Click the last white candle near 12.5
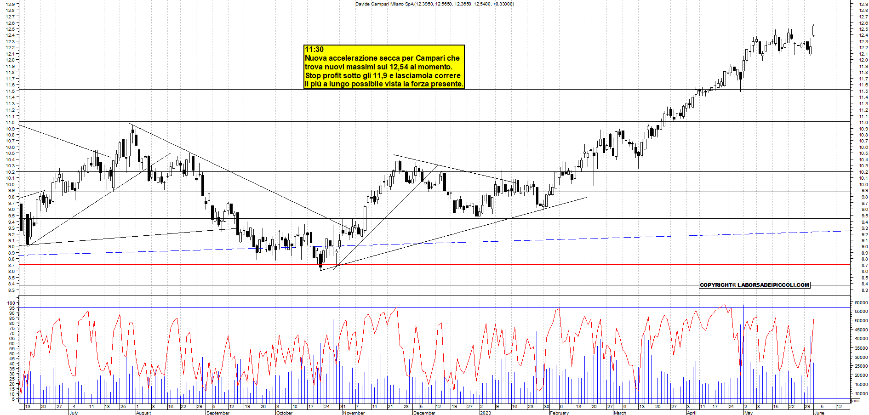Image resolution: width=869 pixels, height=415 pixels. pyautogui.click(x=814, y=30)
